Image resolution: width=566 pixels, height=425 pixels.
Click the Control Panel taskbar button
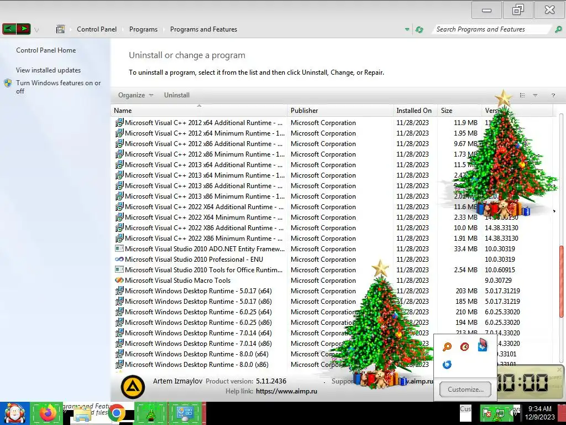tap(186, 413)
